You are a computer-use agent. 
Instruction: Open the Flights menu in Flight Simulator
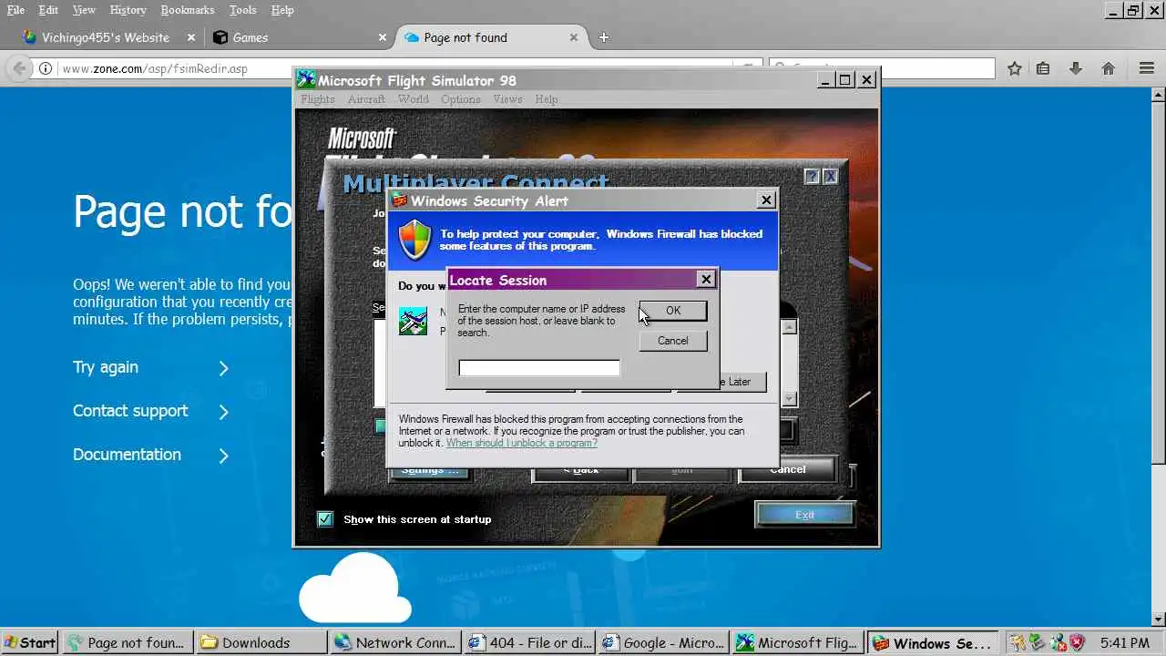[x=318, y=99]
